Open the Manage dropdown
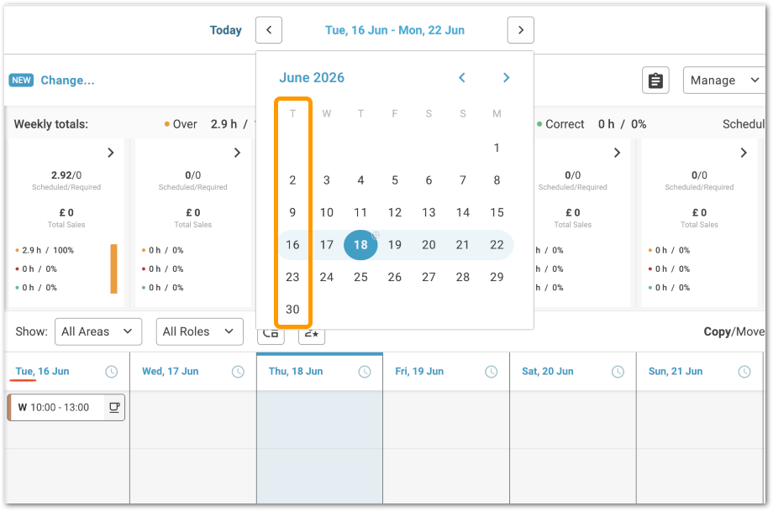773x511 pixels. point(724,81)
